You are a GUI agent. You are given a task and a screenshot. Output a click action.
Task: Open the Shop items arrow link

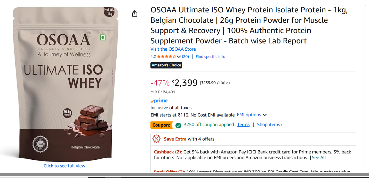pyautogui.click(x=270, y=125)
